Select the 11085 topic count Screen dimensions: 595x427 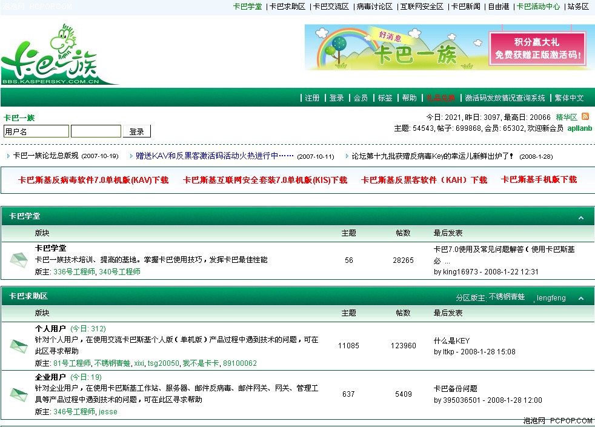348,345
